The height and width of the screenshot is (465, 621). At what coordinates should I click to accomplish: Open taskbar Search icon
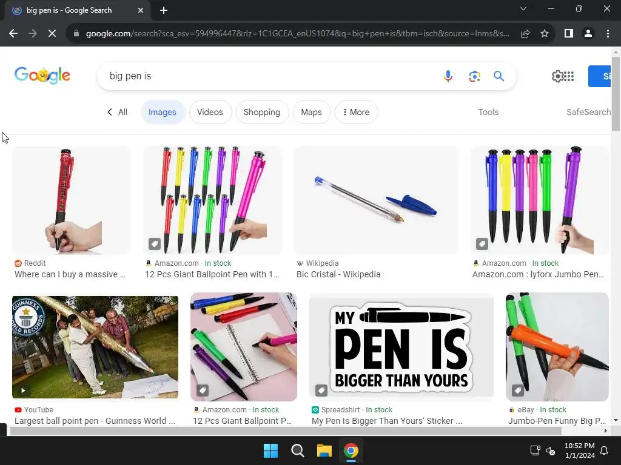[297, 450]
